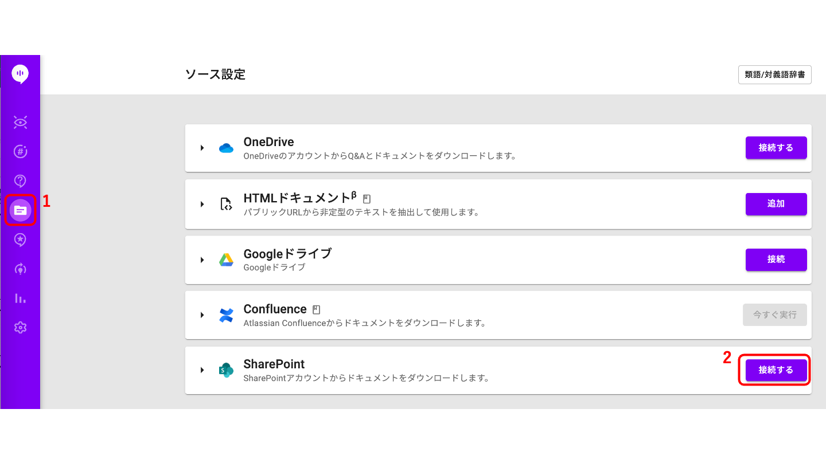
Task: Expand the SharePoint row
Action: (x=202, y=370)
